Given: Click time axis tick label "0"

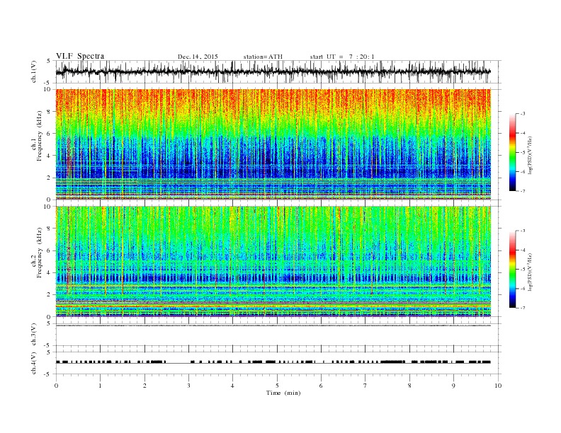Looking at the screenshot, I should [x=56, y=386].
